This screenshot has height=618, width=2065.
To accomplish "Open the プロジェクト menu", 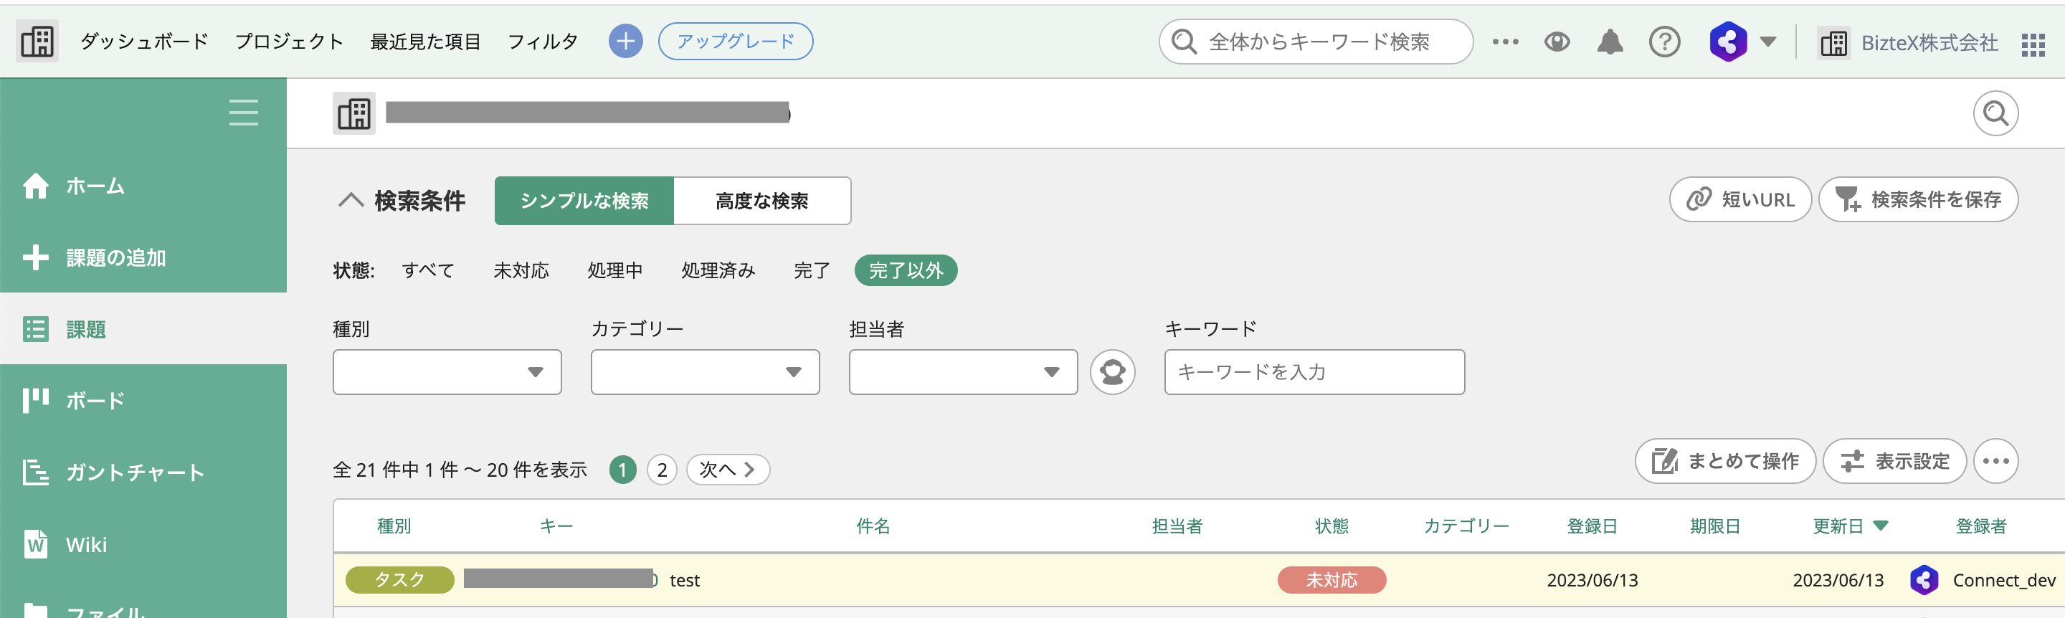I will (290, 42).
